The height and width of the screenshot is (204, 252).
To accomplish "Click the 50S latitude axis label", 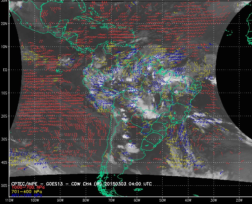I will point(4,186).
